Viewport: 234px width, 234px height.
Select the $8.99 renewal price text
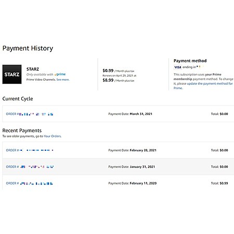click(108, 80)
